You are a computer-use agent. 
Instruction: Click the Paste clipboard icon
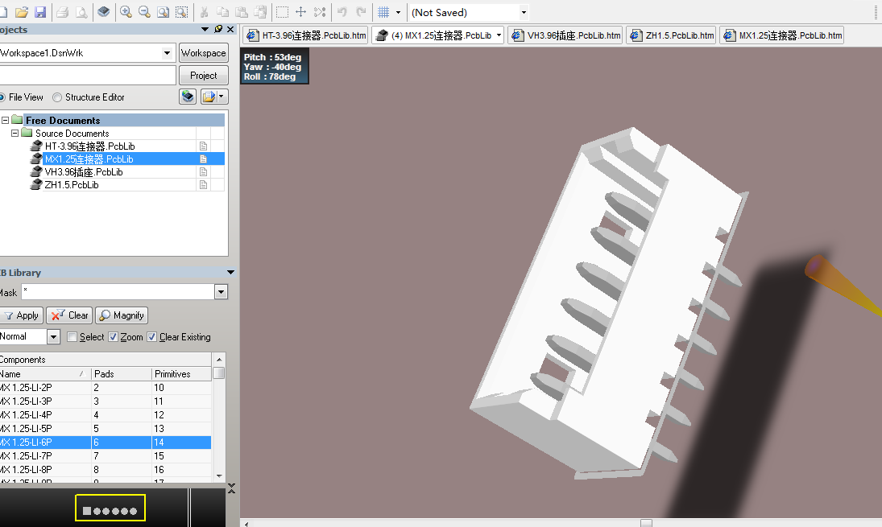point(242,12)
